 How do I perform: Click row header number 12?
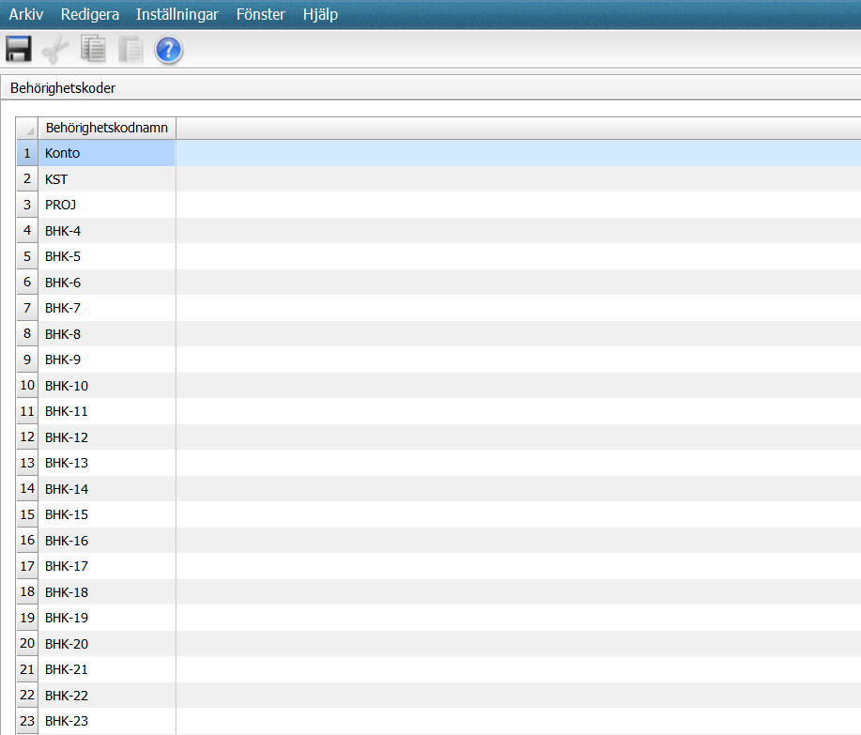[x=27, y=436]
